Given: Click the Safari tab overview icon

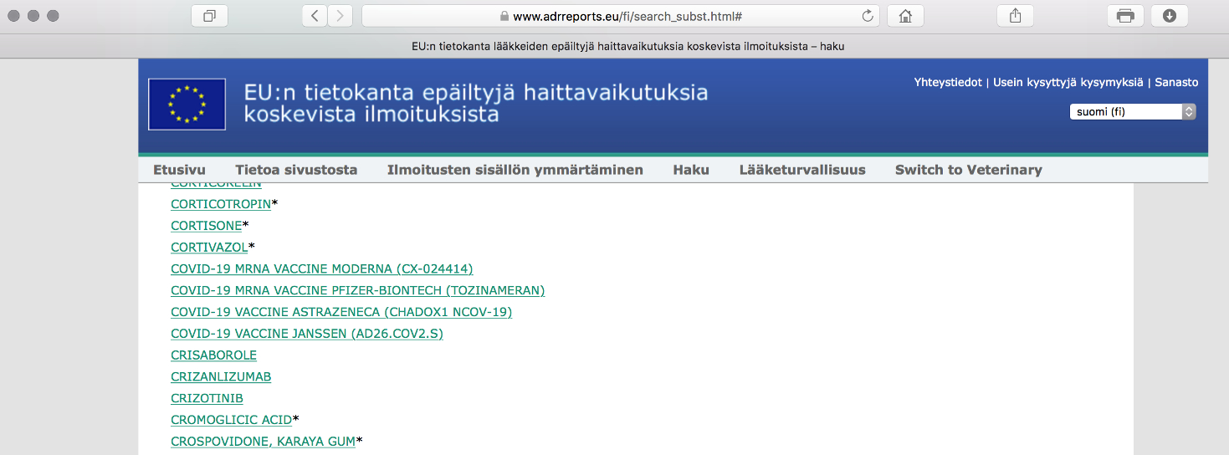Looking at the screenshot, I should 210,16.
